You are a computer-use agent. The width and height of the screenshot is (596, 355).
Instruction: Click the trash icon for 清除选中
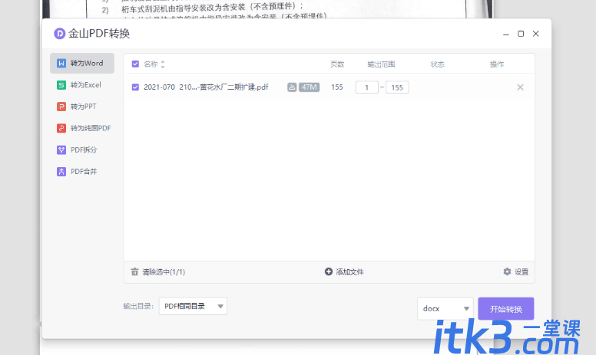tap(134, 271)
